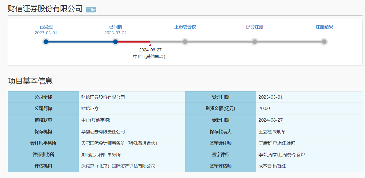Image resolution: width=365 pixels, height=178 pixels.
Task: Click the 签字评估师 header cell
Action: 220,166
